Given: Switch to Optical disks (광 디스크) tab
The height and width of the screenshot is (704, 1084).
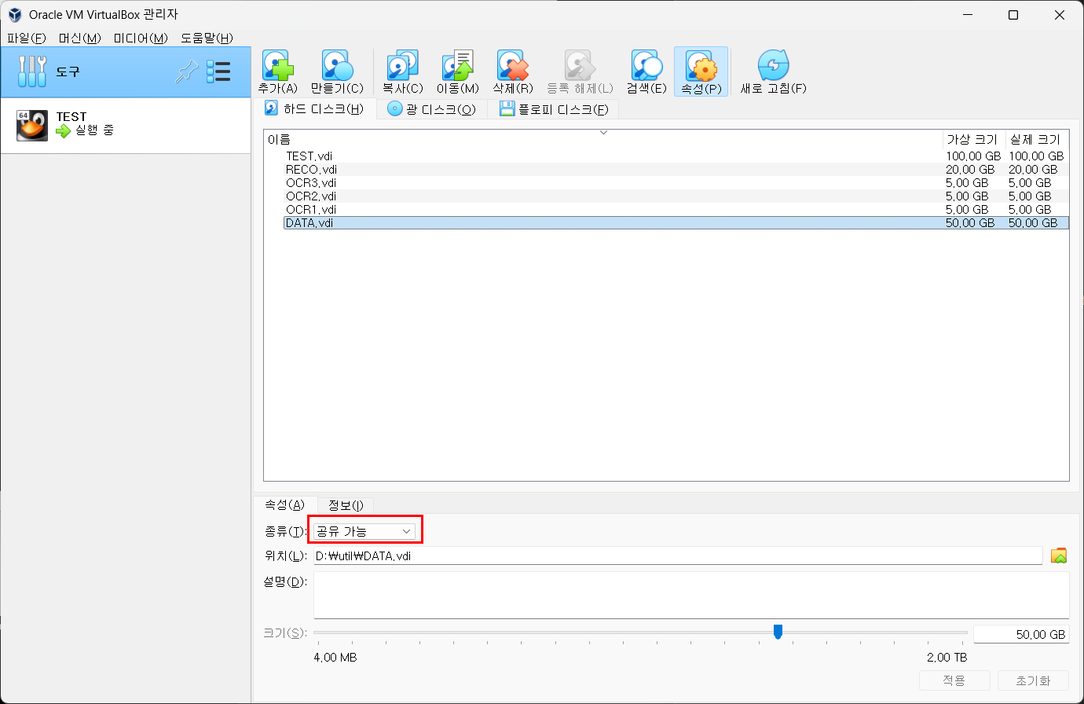Looking at the screenshot, I should [432, 108].
